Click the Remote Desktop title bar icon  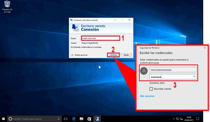point(71,20)
